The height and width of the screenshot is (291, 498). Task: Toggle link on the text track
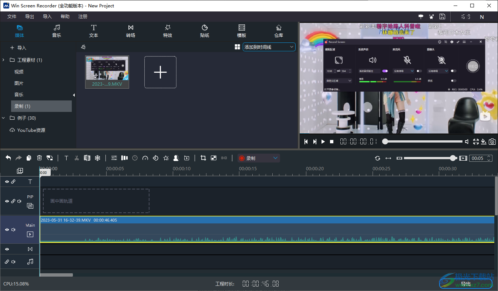(13, 182)
